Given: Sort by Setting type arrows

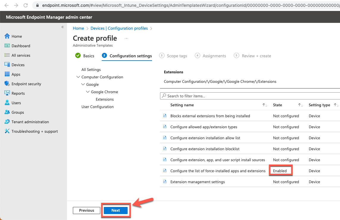Looking at the screenshot, I should click(x=336, y=105).
